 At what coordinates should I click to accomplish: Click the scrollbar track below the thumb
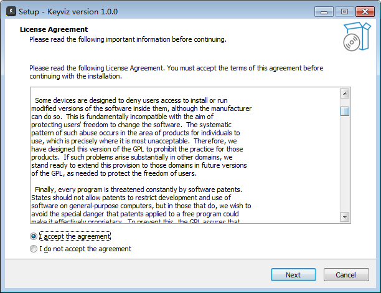(x=345, y=164)
